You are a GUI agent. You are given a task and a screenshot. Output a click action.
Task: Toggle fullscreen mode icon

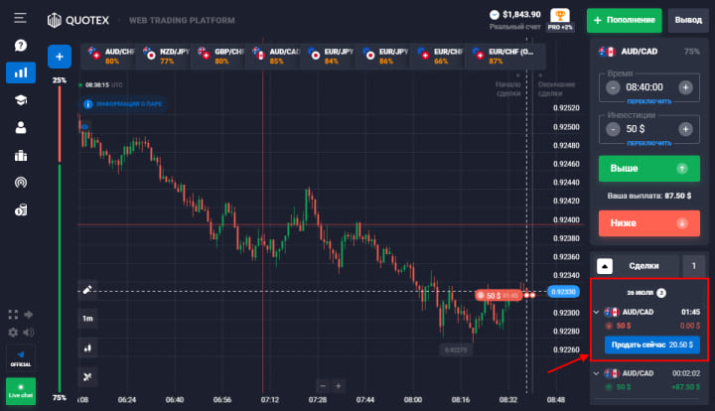coord(13,315)
